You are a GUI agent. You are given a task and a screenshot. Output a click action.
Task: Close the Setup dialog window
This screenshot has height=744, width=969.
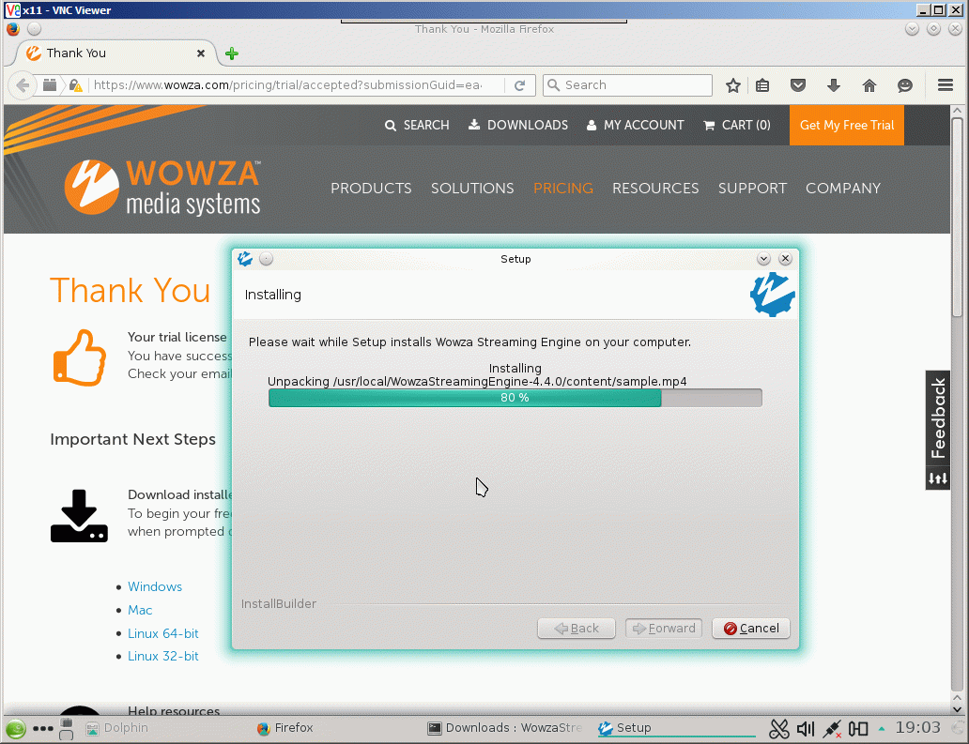click(x=786, y=259)
